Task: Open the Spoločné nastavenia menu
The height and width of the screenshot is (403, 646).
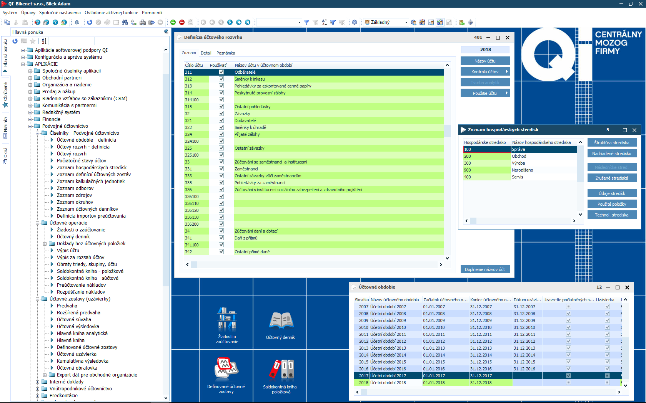Action: click(x=60, y=13)
